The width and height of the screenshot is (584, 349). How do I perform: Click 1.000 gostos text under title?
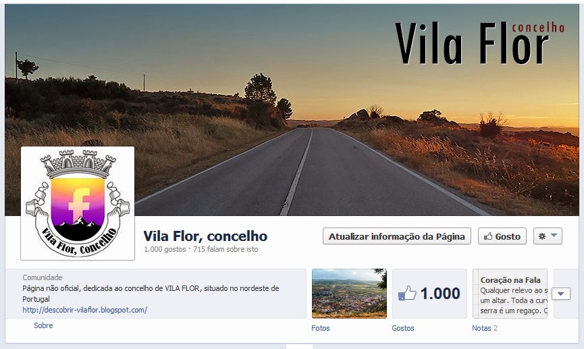[x=165, y=249]
